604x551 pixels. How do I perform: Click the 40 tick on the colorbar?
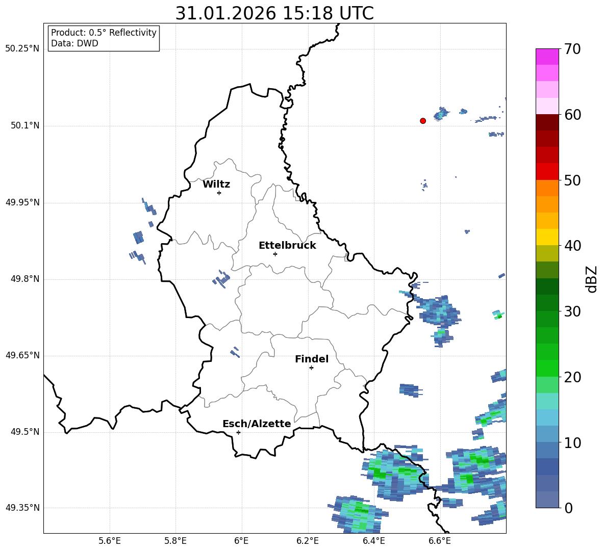tap(572, 246)
